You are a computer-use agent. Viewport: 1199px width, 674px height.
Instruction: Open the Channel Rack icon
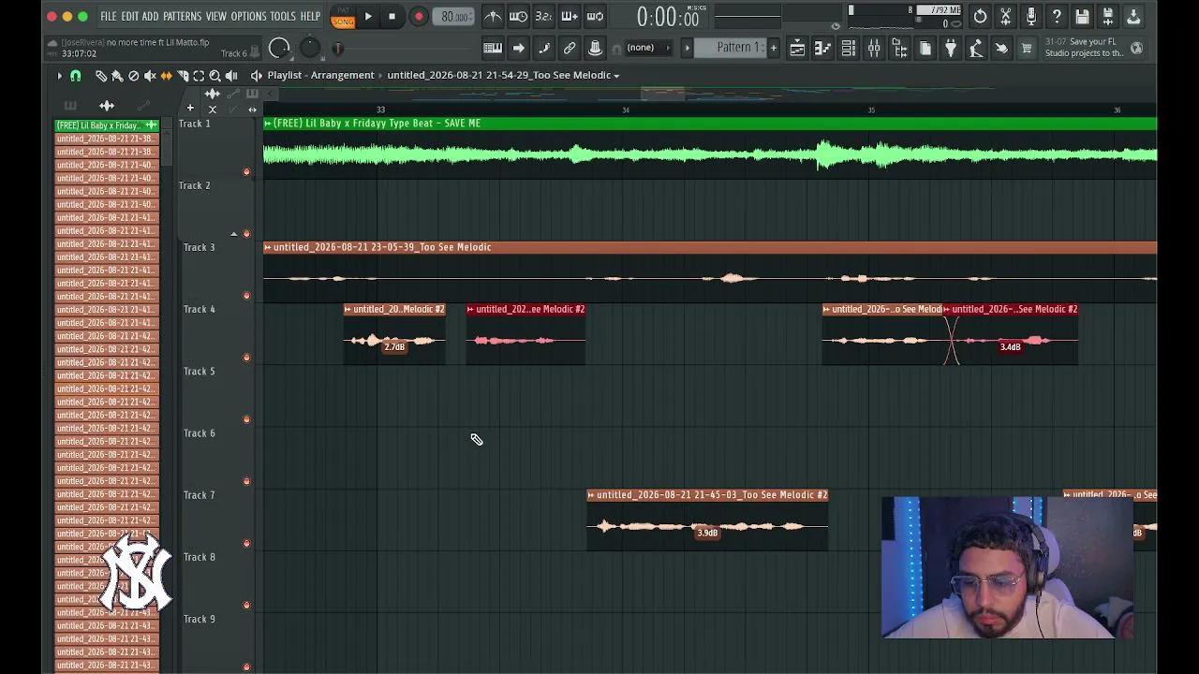tap(848, 49)
